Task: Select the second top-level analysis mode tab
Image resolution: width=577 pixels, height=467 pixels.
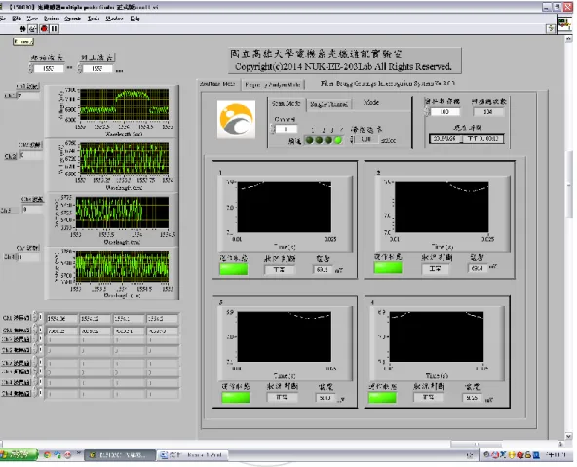Action: (x=273, y=85)
